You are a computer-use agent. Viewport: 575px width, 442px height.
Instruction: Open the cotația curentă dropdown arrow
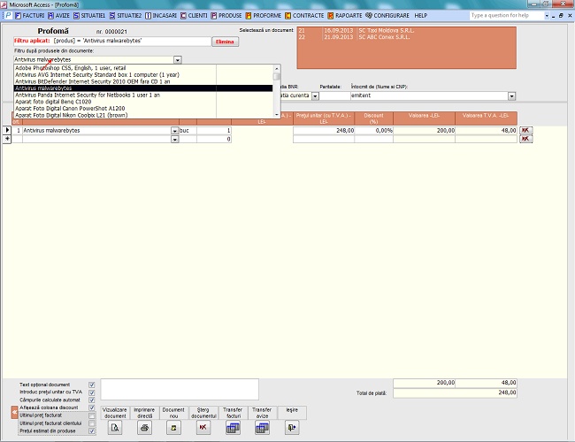315,96
